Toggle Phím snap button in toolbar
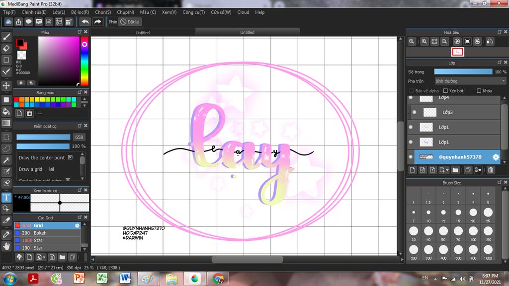 pyautogui.click(x=113, y=22)
